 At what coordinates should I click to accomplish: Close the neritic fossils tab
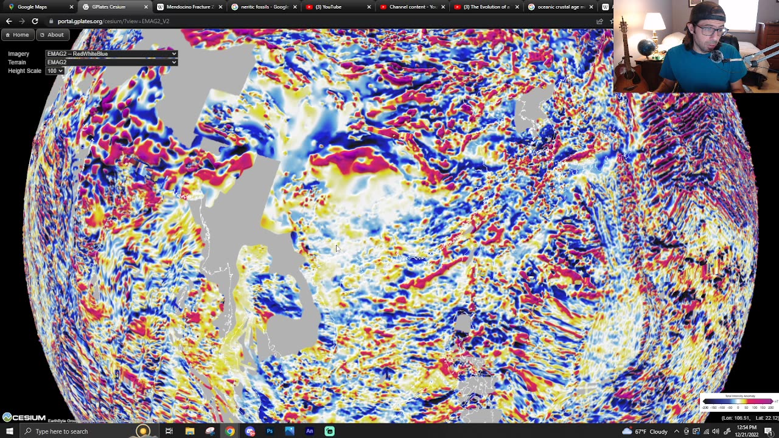[295, 7]
